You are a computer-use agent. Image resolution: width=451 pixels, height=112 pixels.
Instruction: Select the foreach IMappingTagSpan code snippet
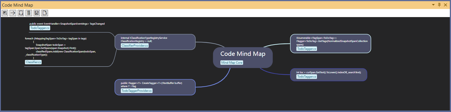(60, 48)
